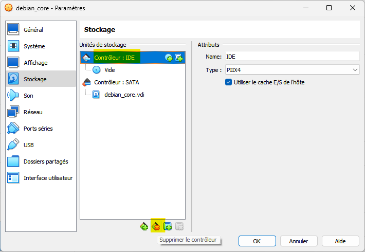Open the Type PIIX4 dropdown
365x252 pixels.
(293, 70)
